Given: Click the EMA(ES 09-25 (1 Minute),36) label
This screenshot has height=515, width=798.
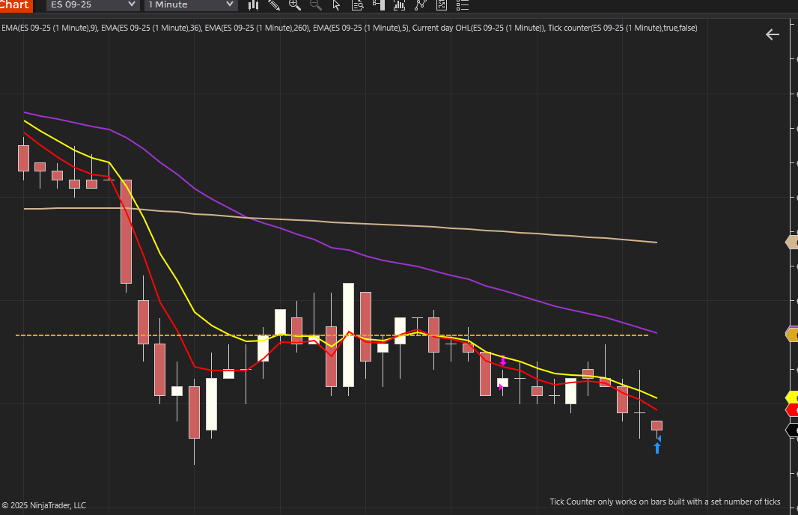Looking at the screenshot, I should click(x=151, y=28).
